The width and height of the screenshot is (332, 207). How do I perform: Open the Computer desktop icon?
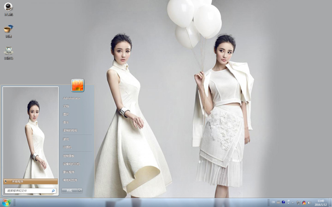8,9
